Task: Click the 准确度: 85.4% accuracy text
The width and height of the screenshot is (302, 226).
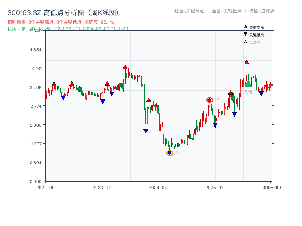Action: point(100,22)
